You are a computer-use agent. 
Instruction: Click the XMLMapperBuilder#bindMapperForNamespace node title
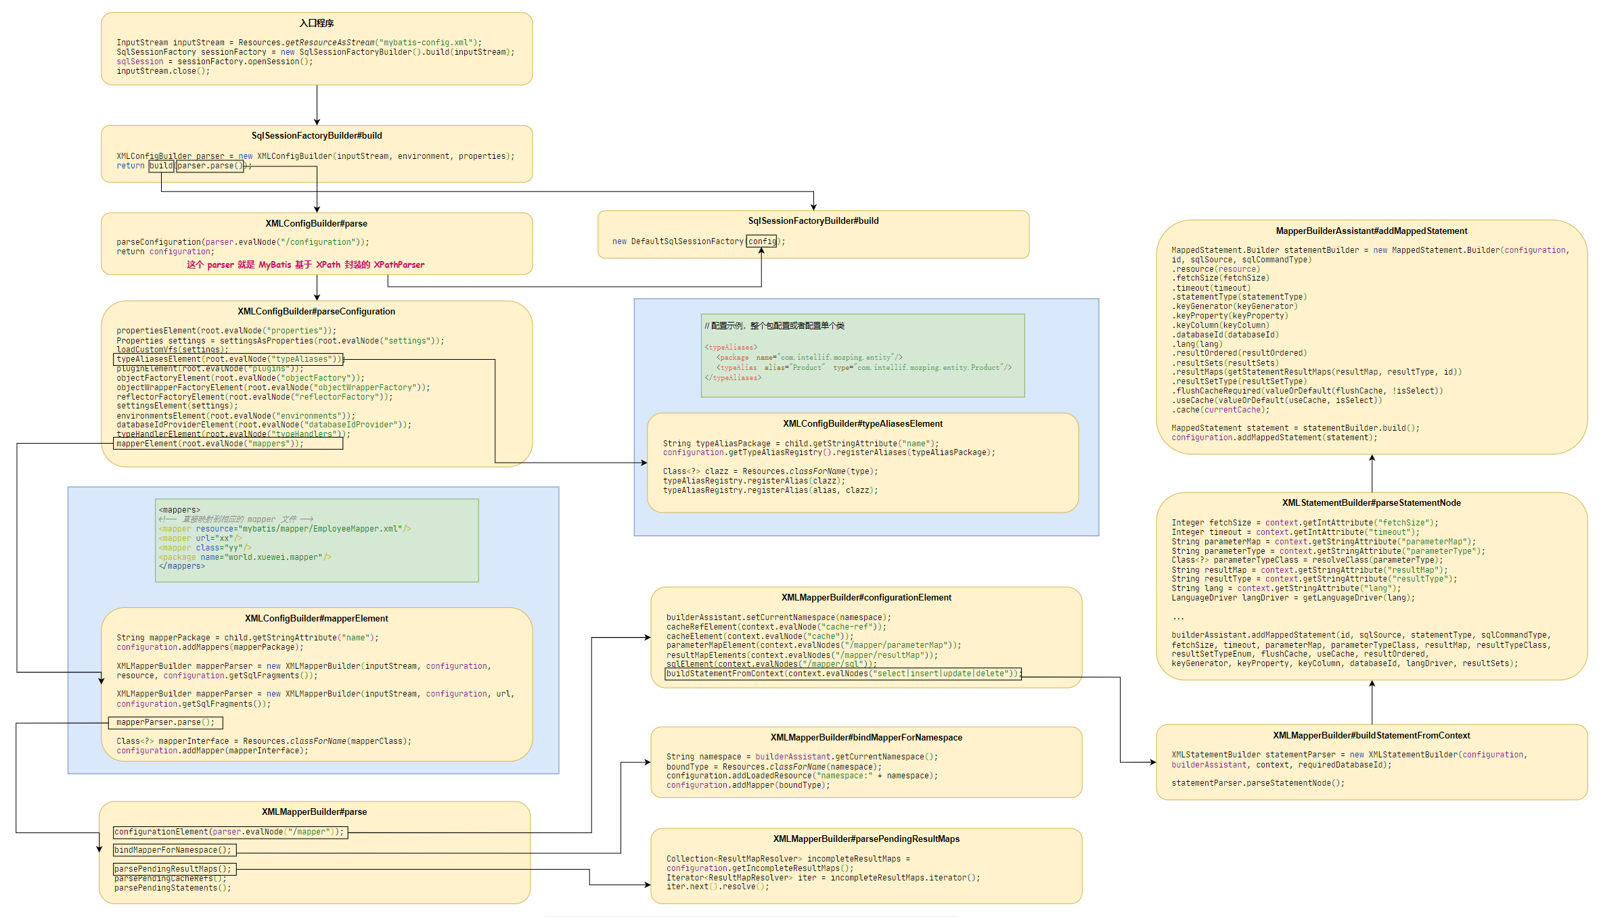pos(865,738)
